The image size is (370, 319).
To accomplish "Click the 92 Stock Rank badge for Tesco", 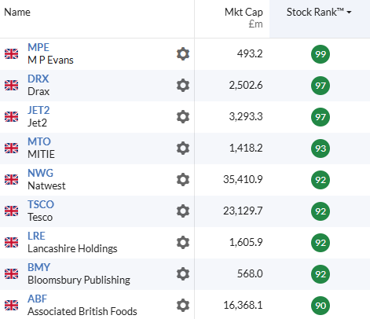I will point(321,211).
